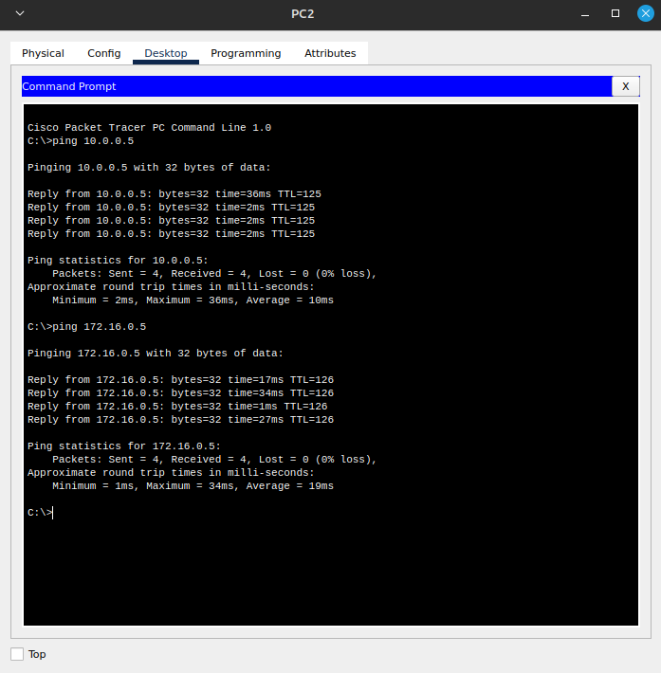Viewport: 661px width, 673px height.
Task: Open the window menu chevron in title bar
Action: click(x=20, y=13)
